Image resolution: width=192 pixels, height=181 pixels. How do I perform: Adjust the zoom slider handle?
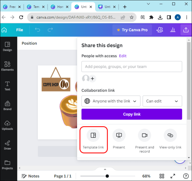click(107, 176)
